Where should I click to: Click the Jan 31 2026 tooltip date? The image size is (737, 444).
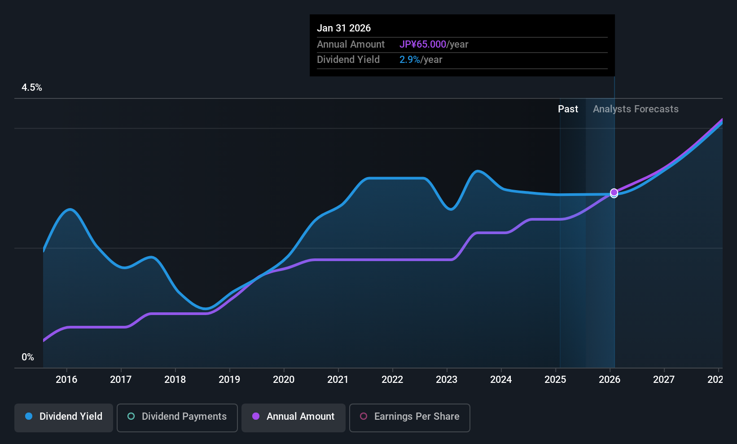pos(344,28)
